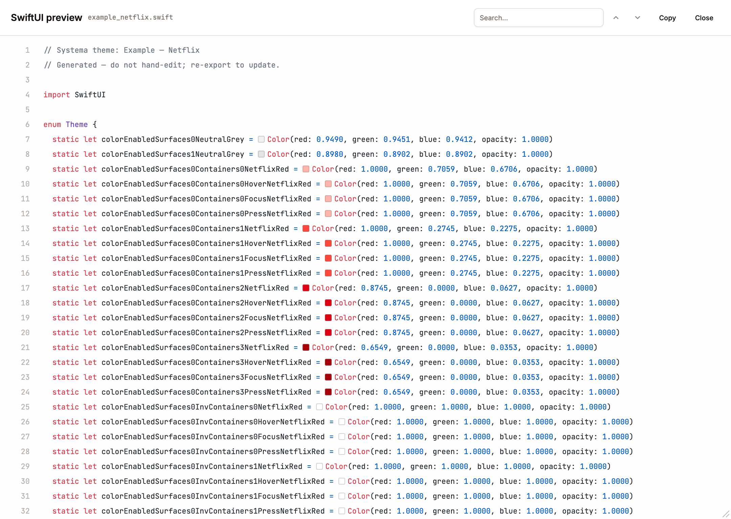Click swatch for colorEnabledSurfaces0InvContainers0NetflixRed
The height and width of the screenshot is (519, 731).
click(x=319, y=407)
